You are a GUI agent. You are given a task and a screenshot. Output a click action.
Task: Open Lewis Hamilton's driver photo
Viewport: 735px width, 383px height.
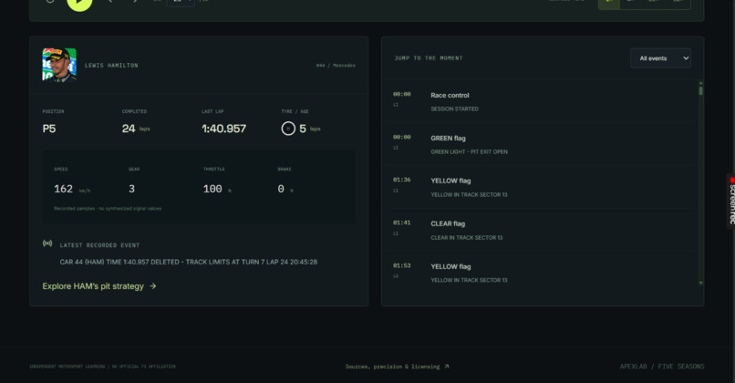59,65
